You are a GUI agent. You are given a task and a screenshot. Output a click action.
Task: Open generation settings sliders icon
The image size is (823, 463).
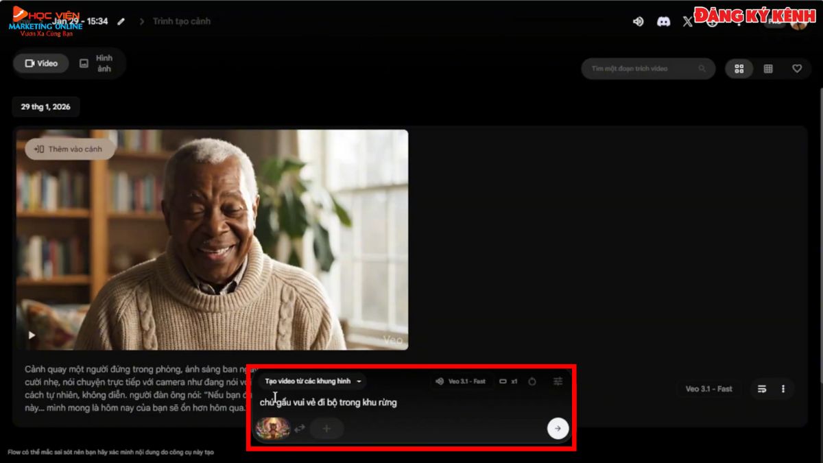[558, 381]
